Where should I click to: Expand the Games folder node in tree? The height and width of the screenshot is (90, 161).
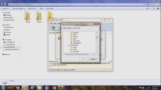pos(69,47)
